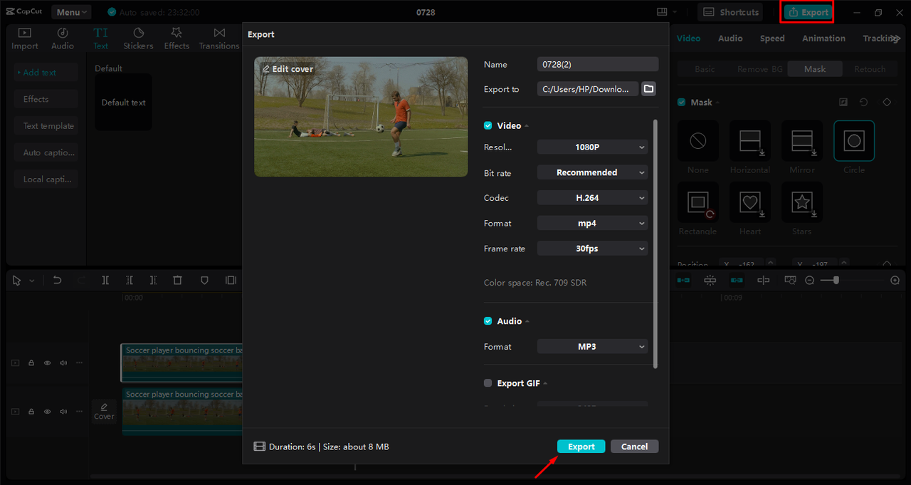The image size is (911, 485).
Task: Add a marker with the shield icon
Action: coord(204,281)
